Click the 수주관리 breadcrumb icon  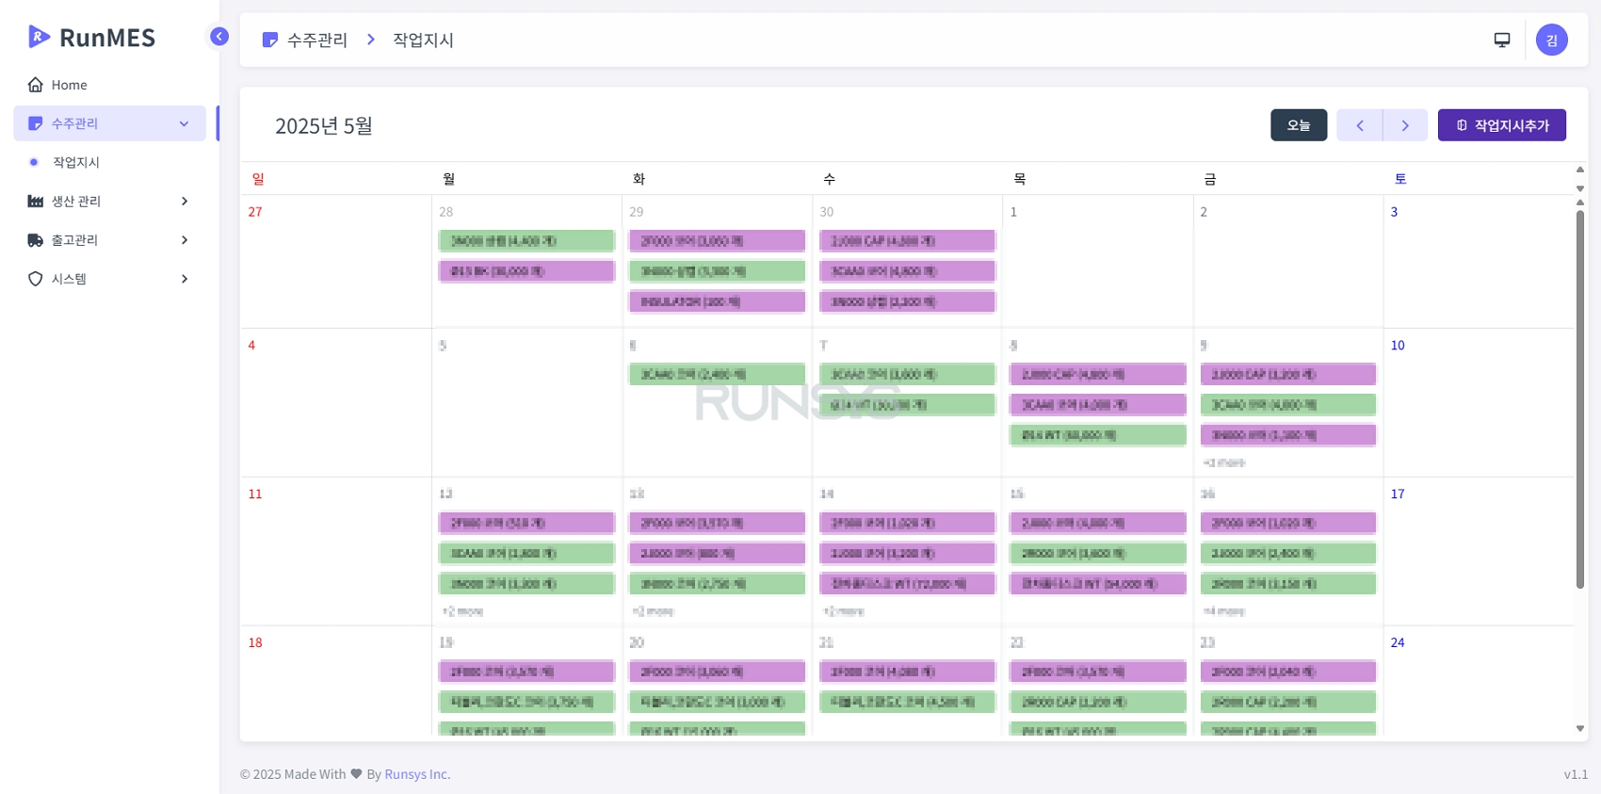pos(270,40)
